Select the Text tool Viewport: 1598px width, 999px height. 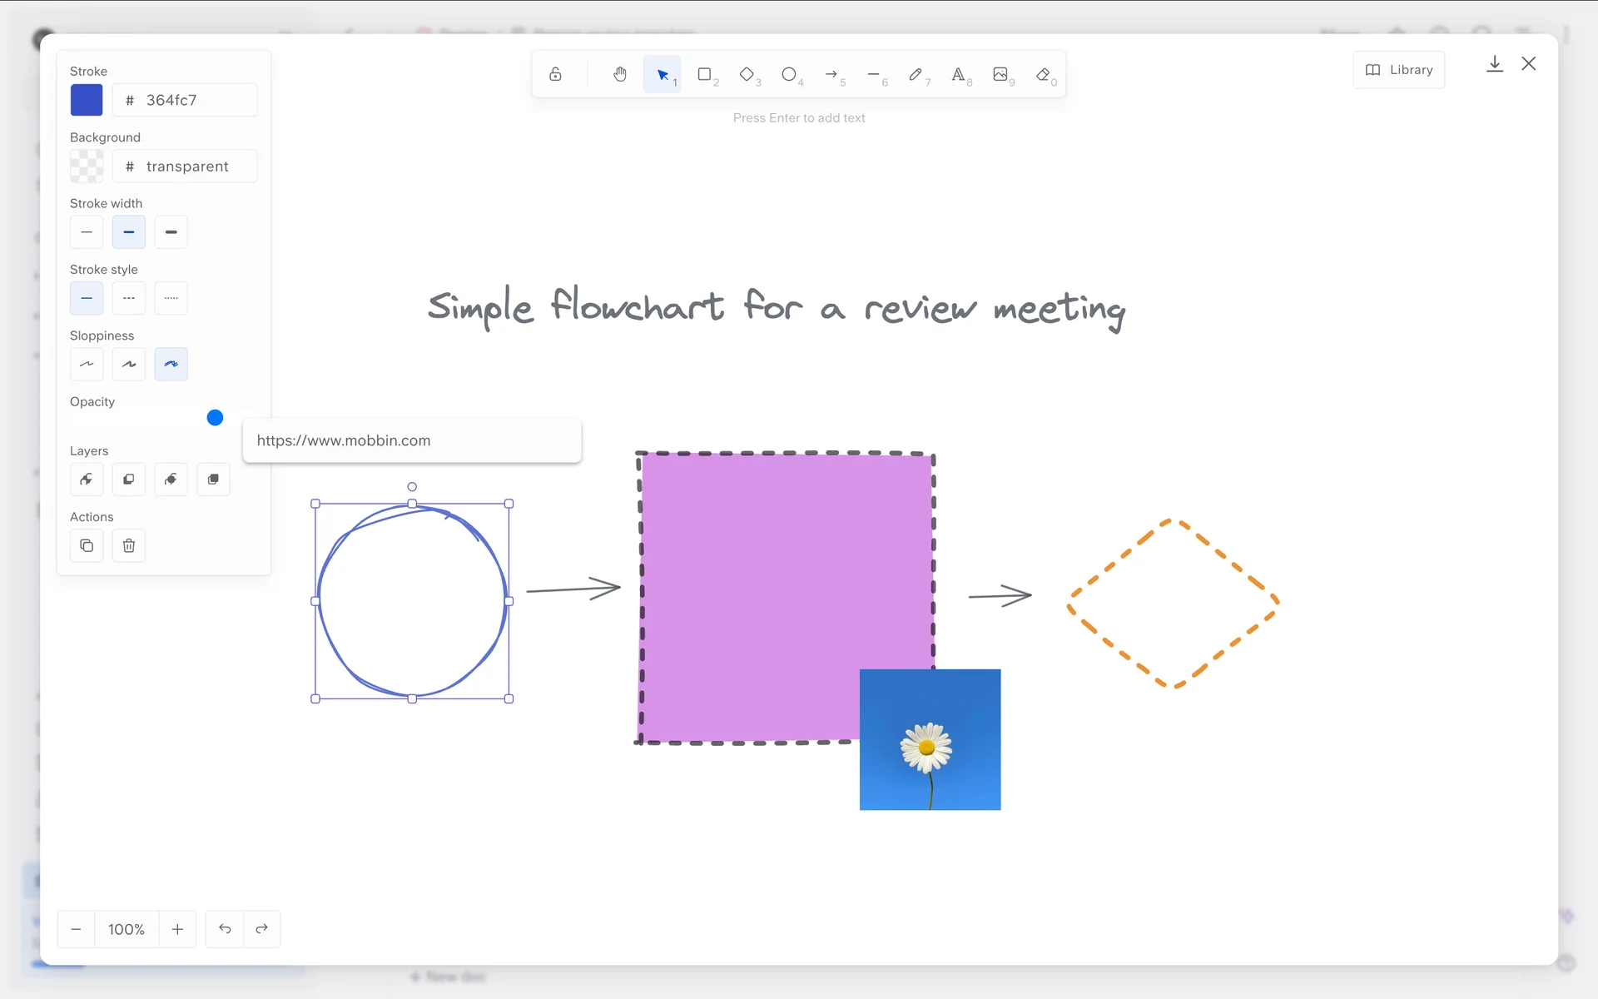(x=959, y=75)
